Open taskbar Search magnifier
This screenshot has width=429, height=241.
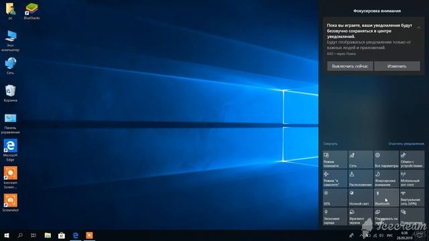[20, 235]
